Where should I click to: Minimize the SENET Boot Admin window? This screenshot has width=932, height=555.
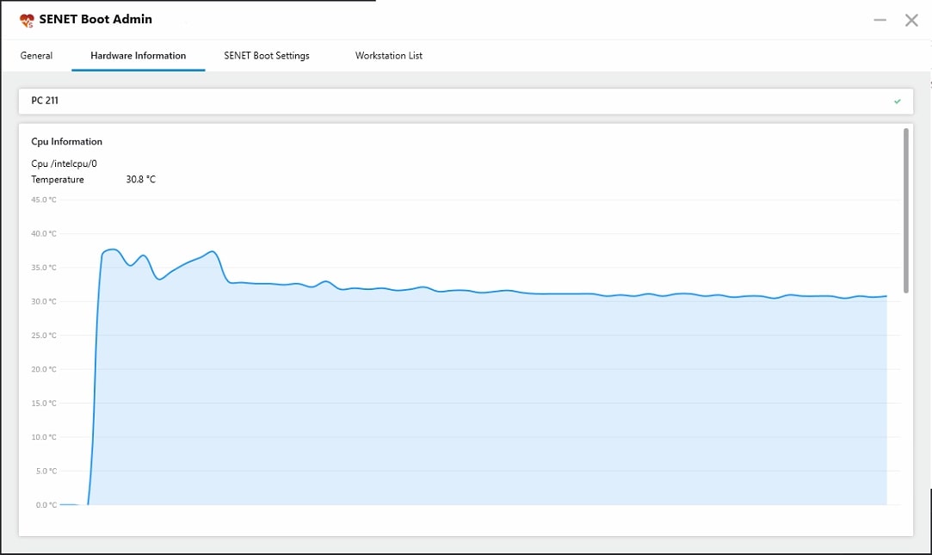pyautogui.click(x=880, y=20)
